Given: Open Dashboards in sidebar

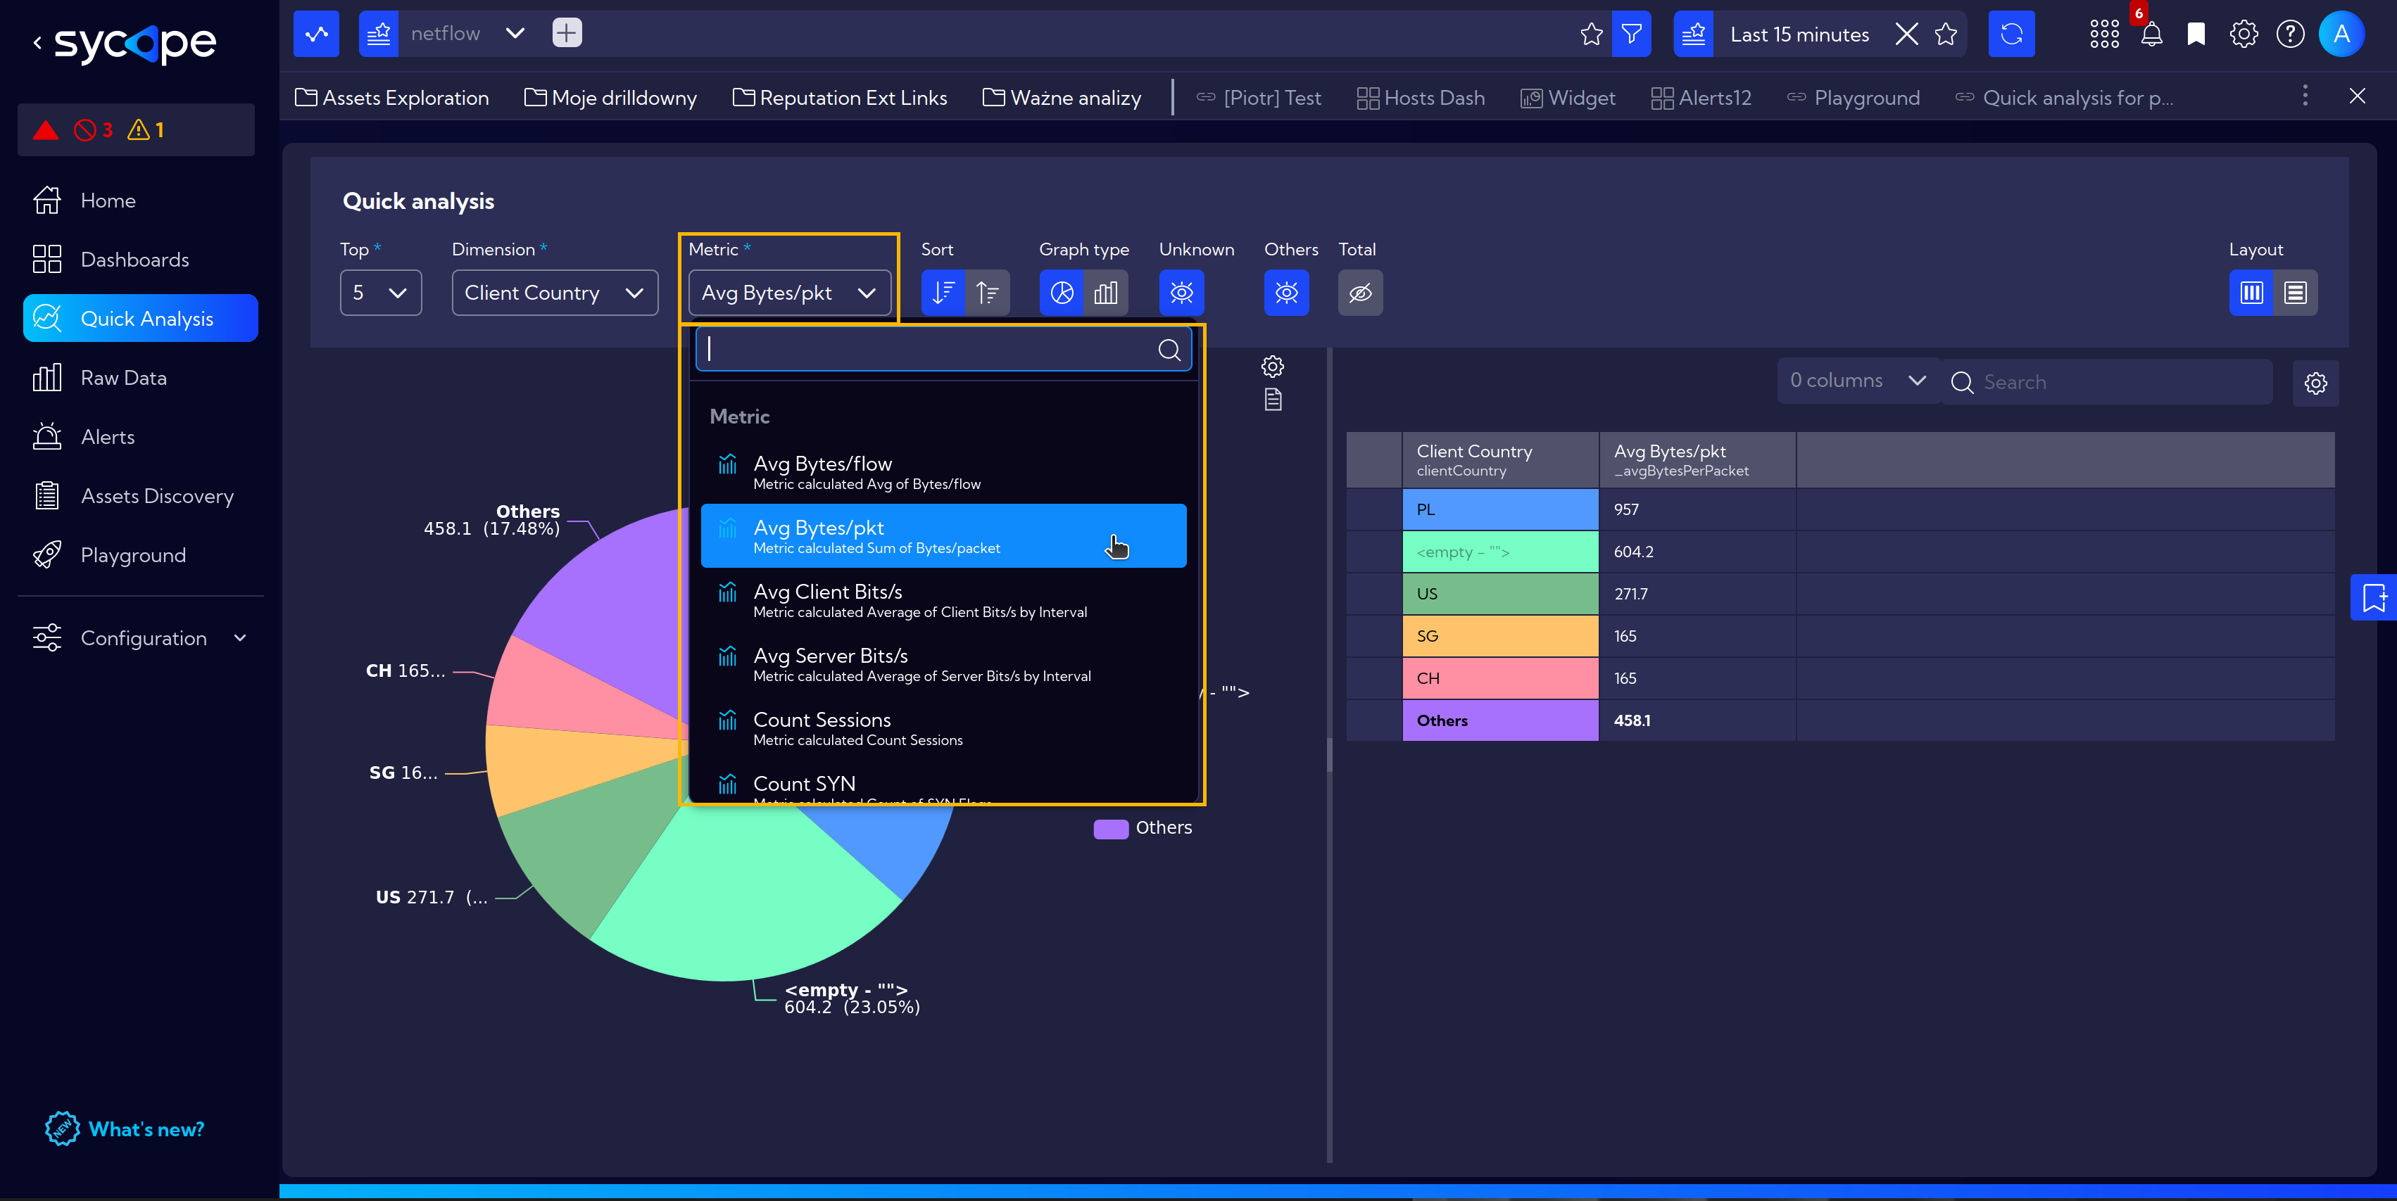Looking at the screenshot, I should point(139,260).
